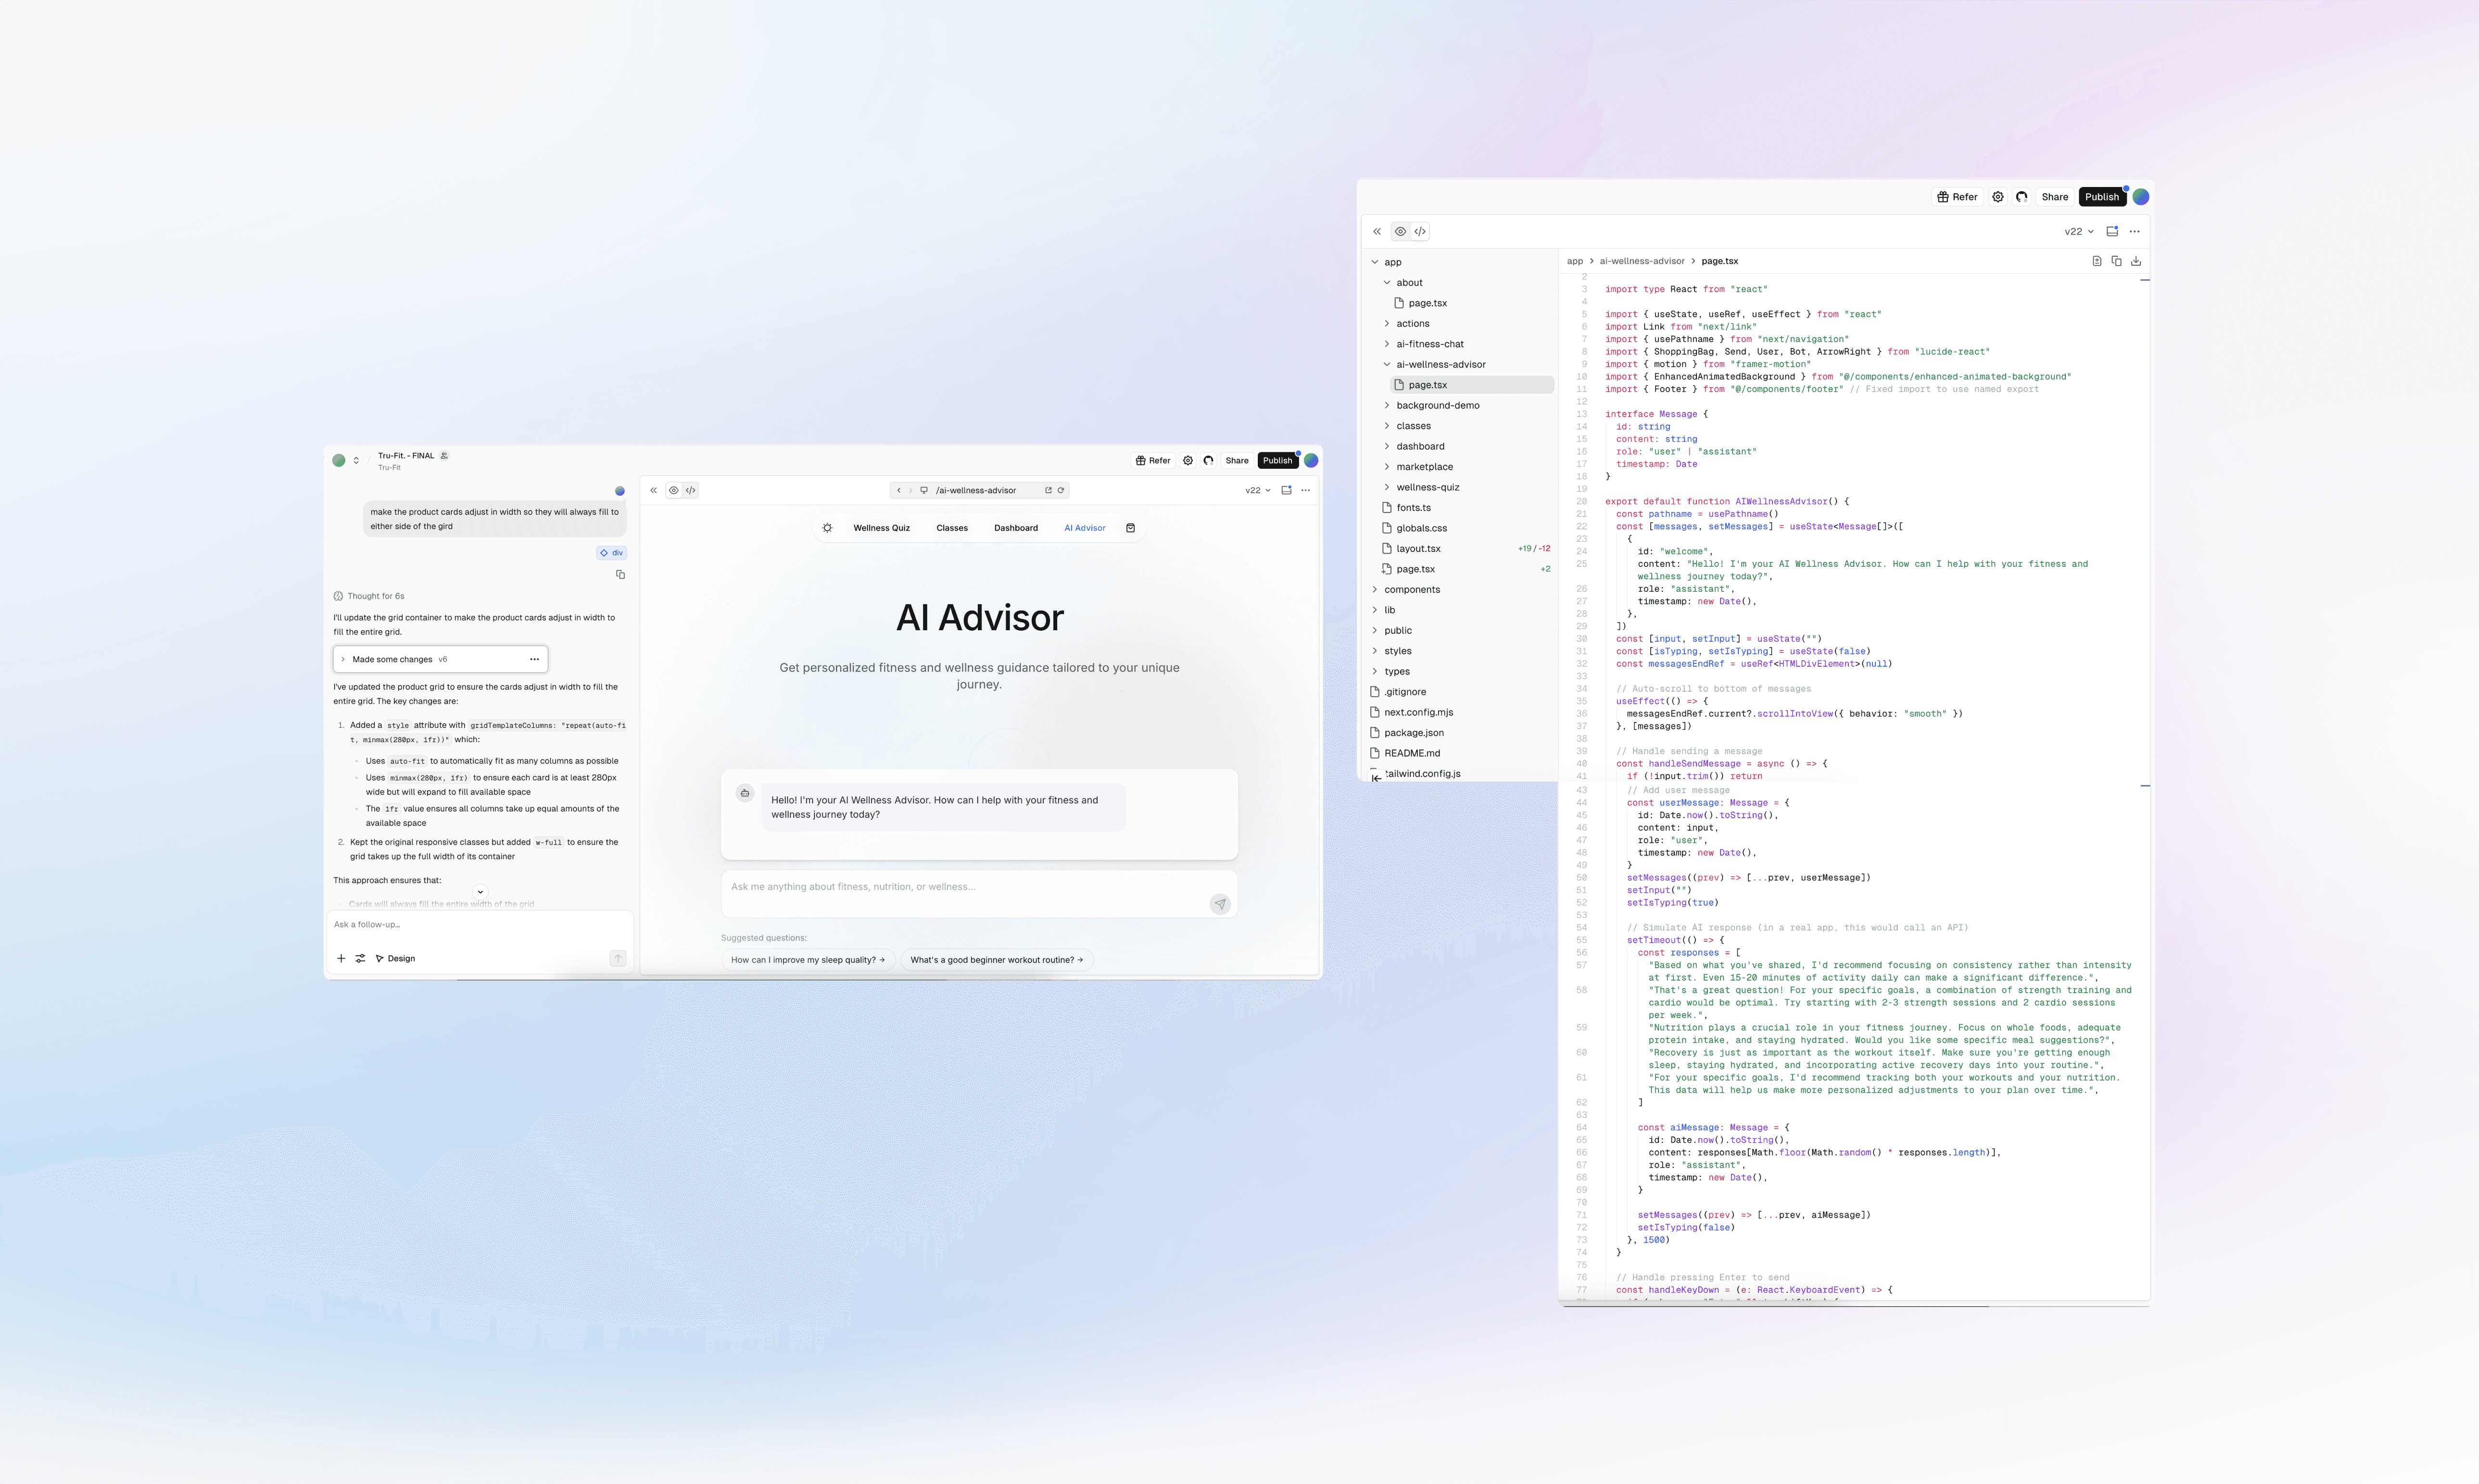Open settings gear in right code window
The image size is (2479, 1484).
[x=1998, y=197]
